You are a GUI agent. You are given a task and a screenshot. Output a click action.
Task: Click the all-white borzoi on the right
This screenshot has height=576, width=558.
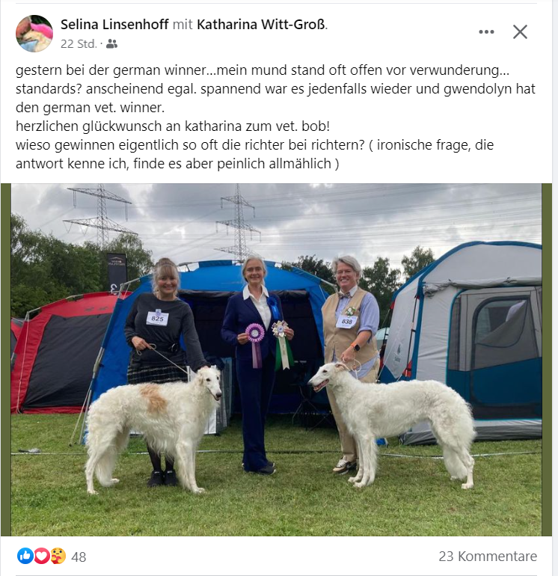point(393,423)
